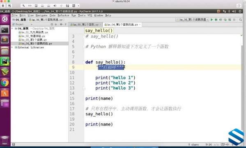246x148 pixels.
Task: Click the hm_04 file breadcrumb
Action: pyautogui.click(x=46, y=20)
